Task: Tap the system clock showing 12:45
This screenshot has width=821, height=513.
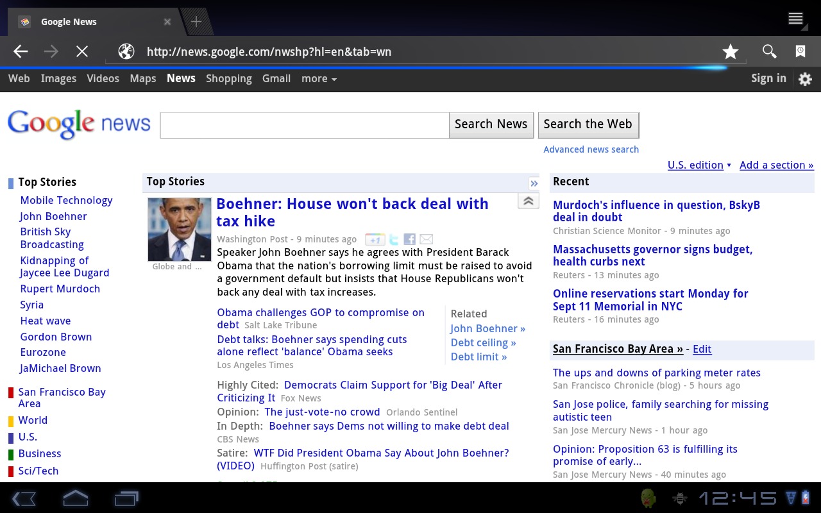Action: (738, 498)
